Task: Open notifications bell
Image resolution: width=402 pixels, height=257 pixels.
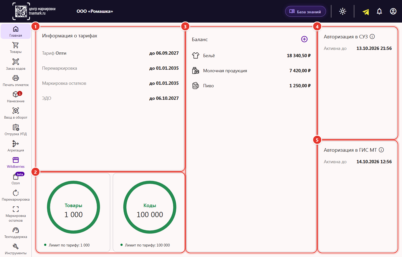Action: 379,11
